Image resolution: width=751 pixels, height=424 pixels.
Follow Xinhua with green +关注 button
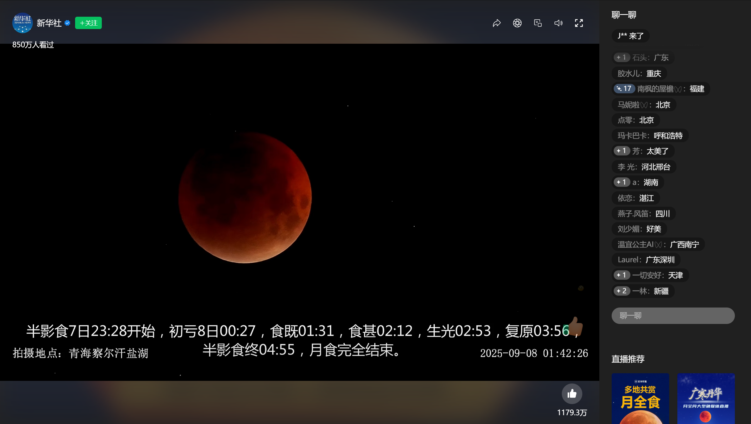click(x=88, y=23)
